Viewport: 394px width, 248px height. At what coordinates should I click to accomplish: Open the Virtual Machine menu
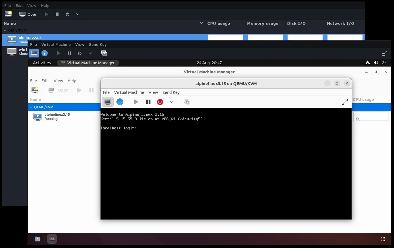tap(129, 92)
